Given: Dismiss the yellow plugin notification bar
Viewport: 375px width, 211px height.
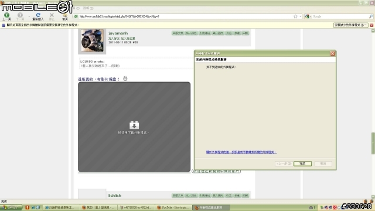Looking at the screenshot, I should coord(371,25).
